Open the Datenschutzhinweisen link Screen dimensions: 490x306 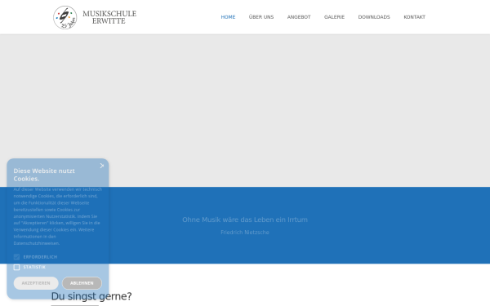pyautogui.click(x=36, y=243)
